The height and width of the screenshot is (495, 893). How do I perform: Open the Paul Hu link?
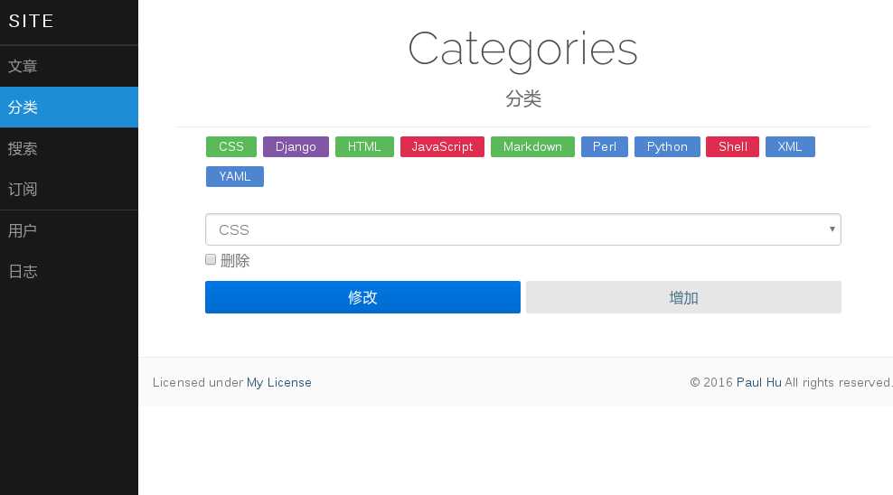758,382
